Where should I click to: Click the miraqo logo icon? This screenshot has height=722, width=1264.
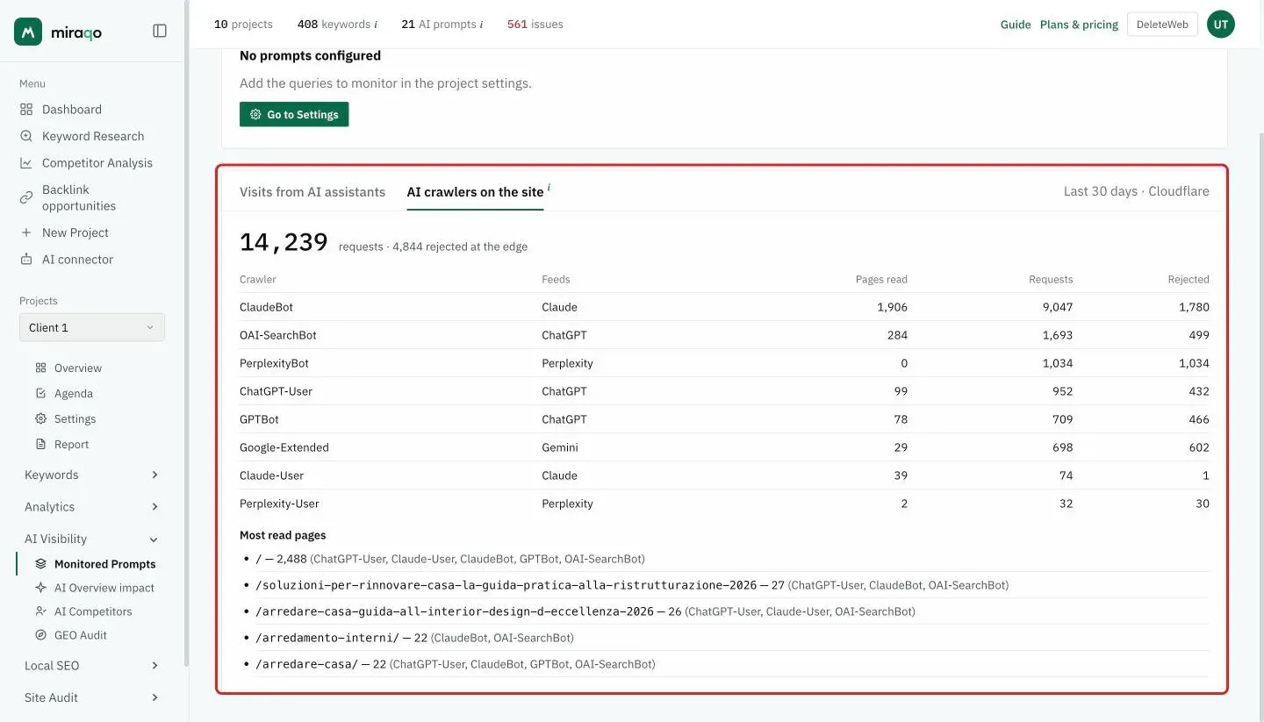(x=28, y=32)
